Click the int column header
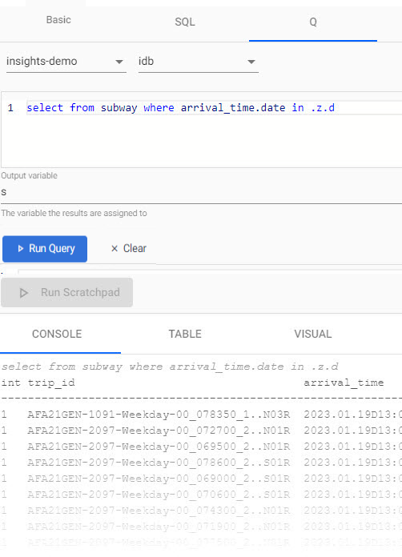 pyautogui.click(x=10, y=383)
